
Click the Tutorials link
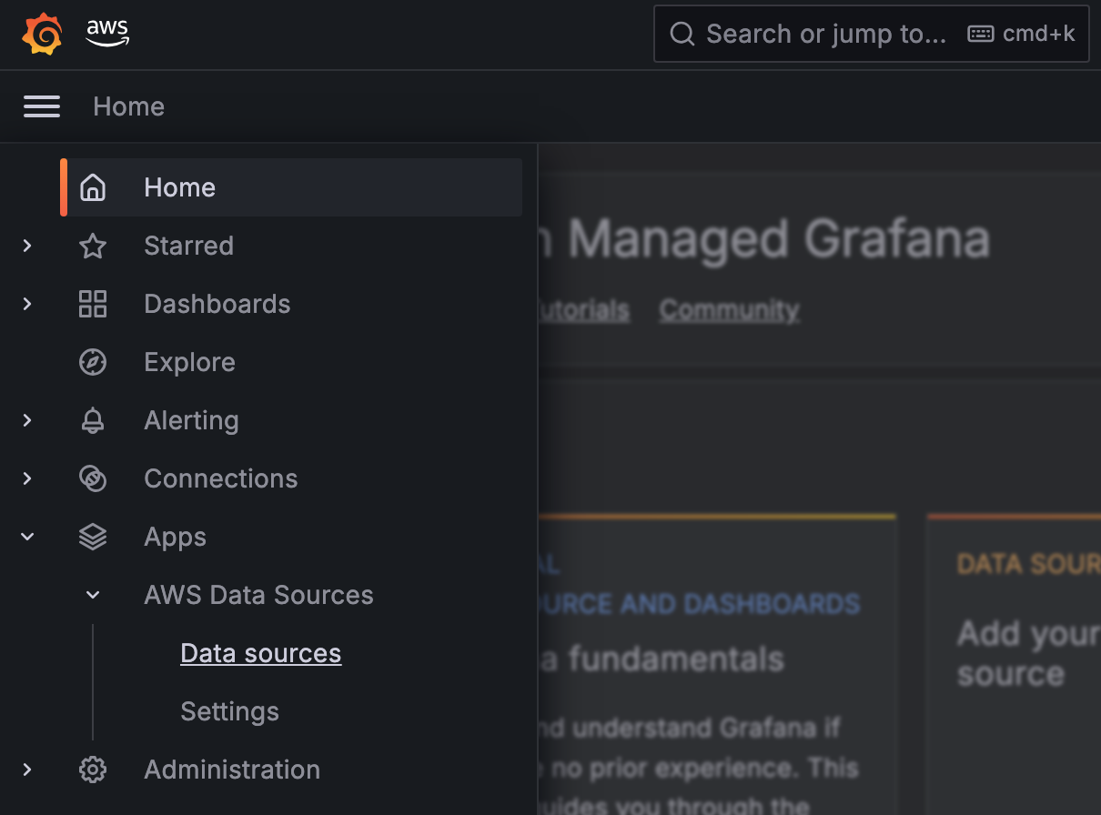click(583, 310)
